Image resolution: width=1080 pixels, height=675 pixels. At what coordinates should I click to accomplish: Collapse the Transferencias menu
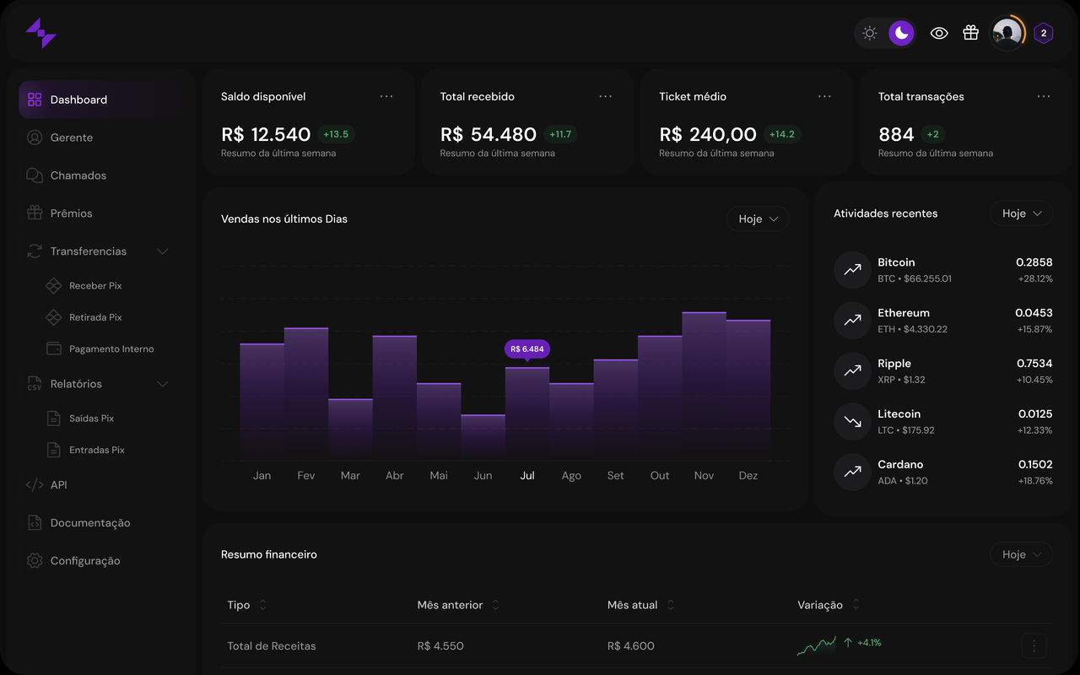tap(162, 251)
